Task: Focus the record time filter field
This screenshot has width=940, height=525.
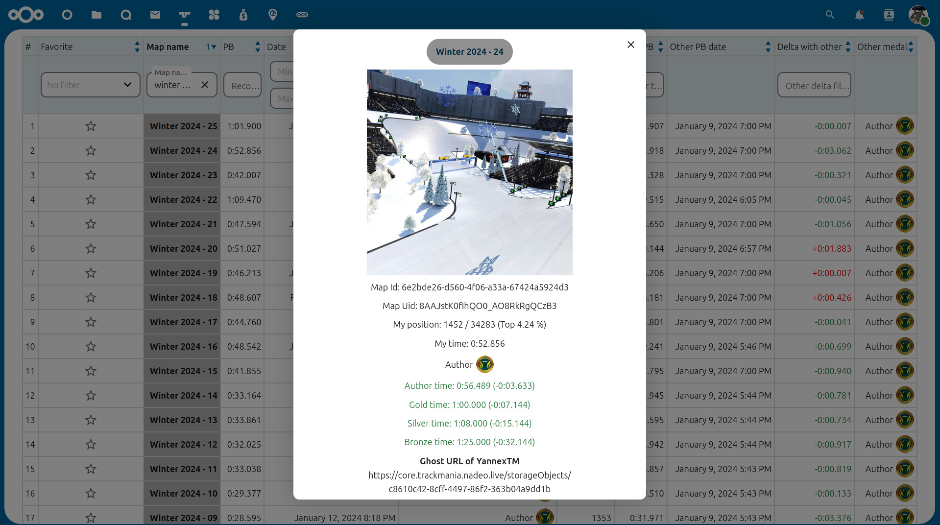Action: (x=242, y=85)
